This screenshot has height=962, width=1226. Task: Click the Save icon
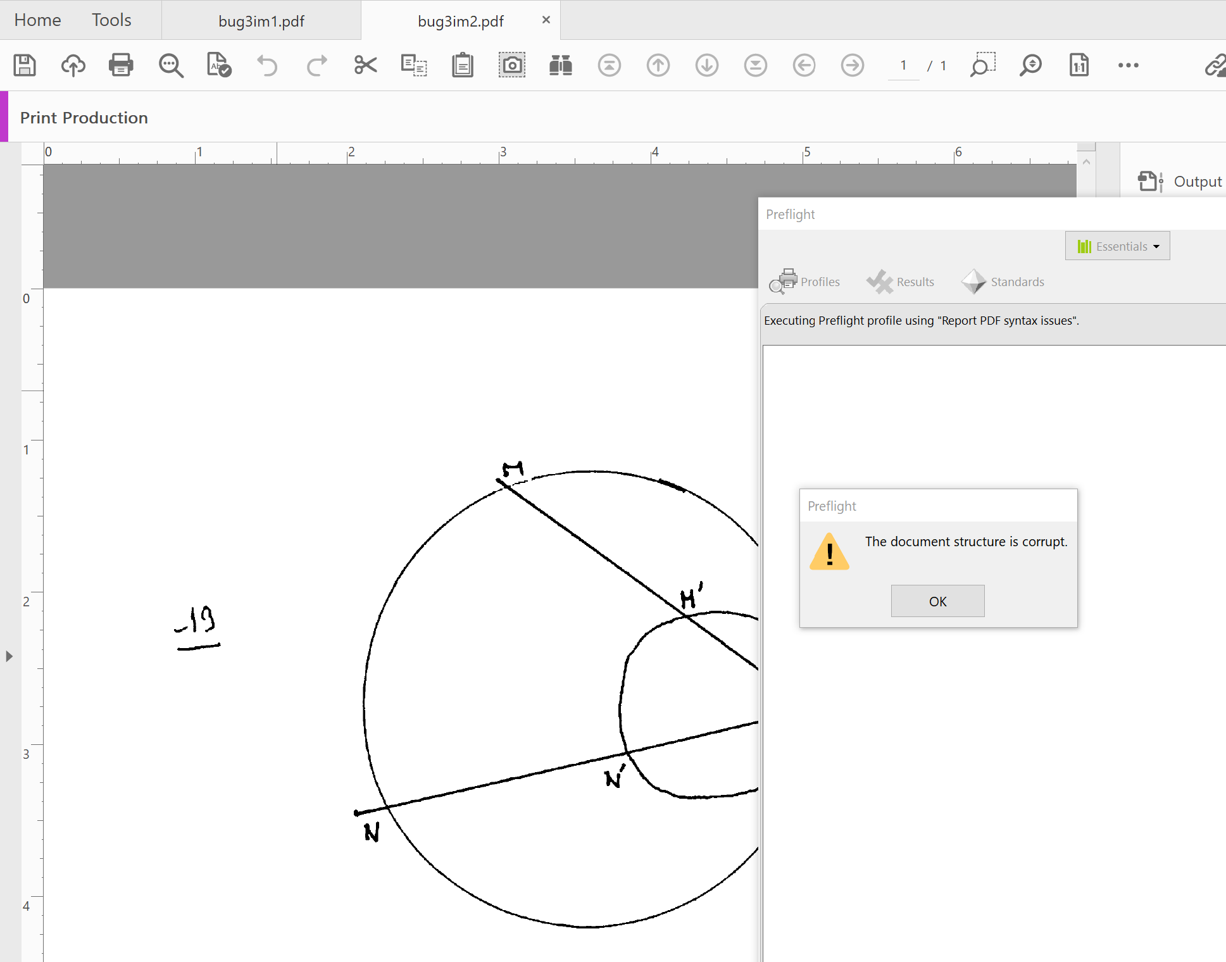(x=25, y=65)
